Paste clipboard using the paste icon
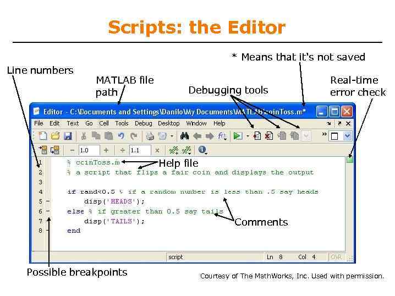Screen dimensions: 395x296 coord(108,136)
